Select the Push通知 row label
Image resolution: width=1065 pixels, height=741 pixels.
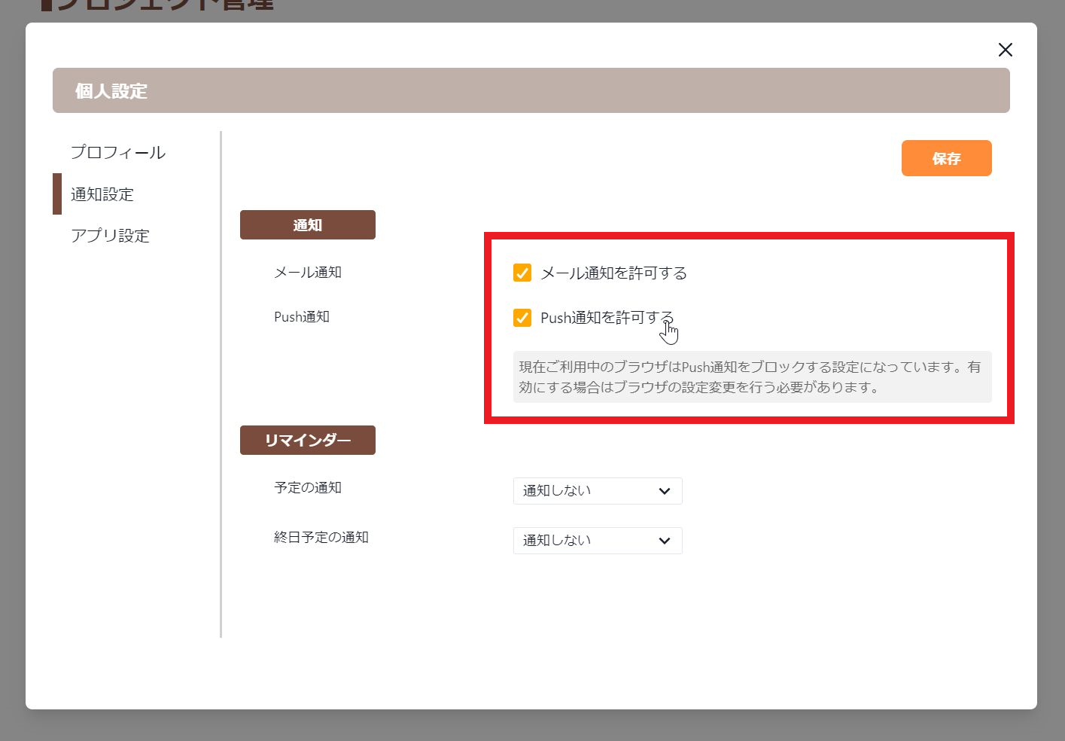coord(302,316)
